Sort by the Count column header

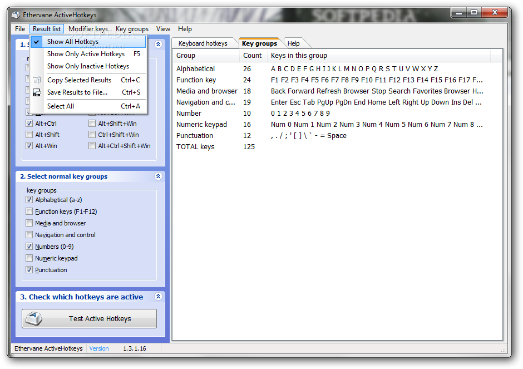click(x=253, y=56)
